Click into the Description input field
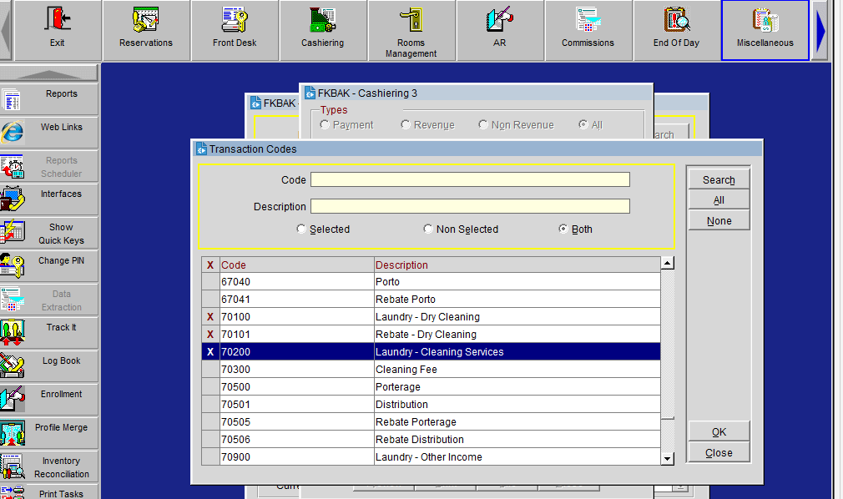Image resolution: width=843 pixels, height=499 pixels. 470,206
